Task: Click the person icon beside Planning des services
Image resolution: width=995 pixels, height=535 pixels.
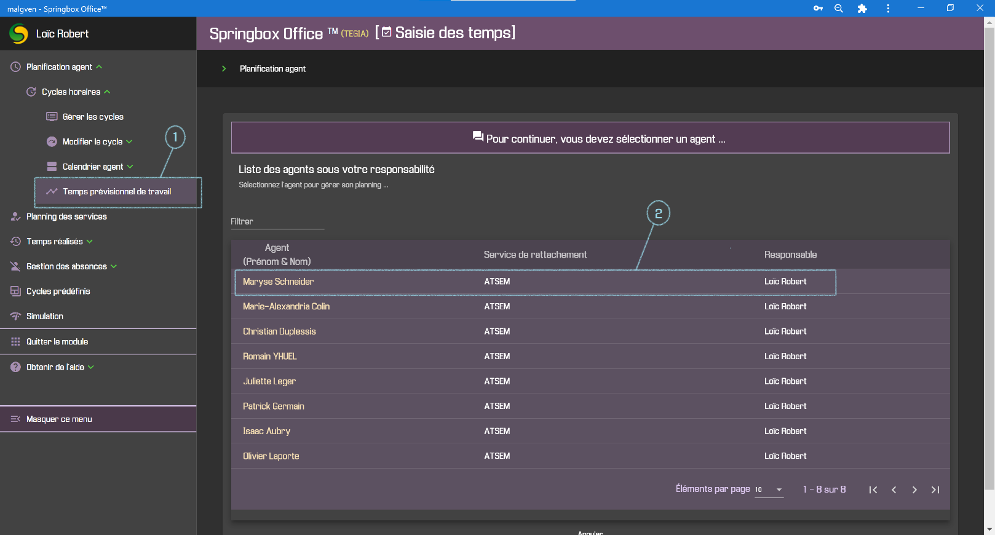Action: pos(15,216)
